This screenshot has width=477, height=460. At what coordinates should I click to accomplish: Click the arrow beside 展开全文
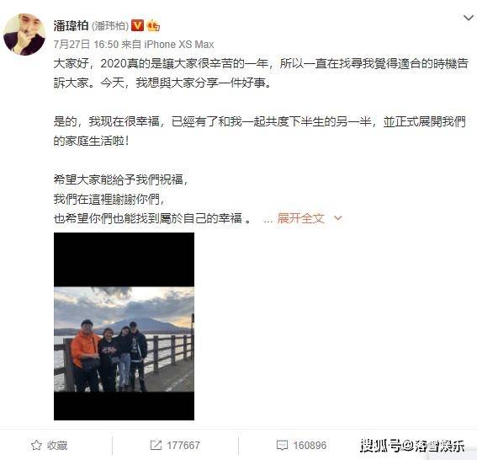[338, 218]
